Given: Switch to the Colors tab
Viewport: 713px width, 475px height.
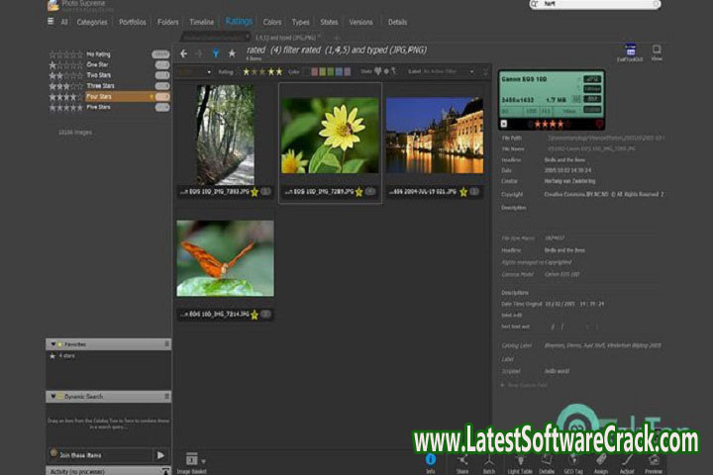Looking at the screenshot, I should click(x=272, y=21).
